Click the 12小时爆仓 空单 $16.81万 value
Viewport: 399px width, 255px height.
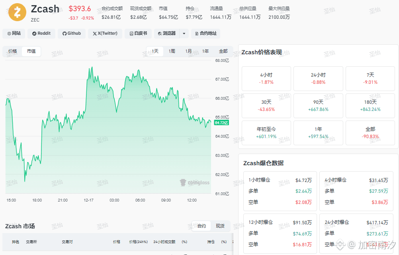click(302, 245)
